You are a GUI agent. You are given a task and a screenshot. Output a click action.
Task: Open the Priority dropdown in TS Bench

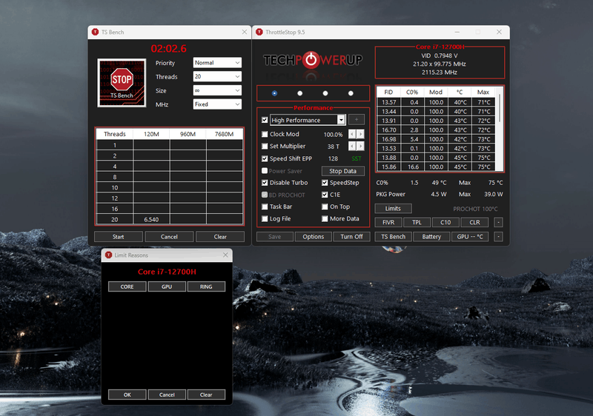tap(217, 63)
